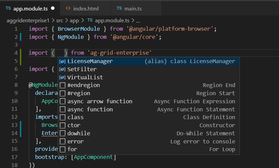Open the src breadcrumb segment
This screenshot has width=279, height=168.
click(60, 21)
